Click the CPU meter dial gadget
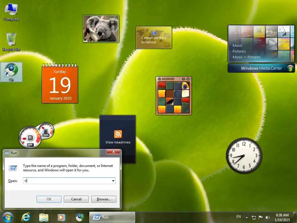Screen dimensions: 297x223 30,137
